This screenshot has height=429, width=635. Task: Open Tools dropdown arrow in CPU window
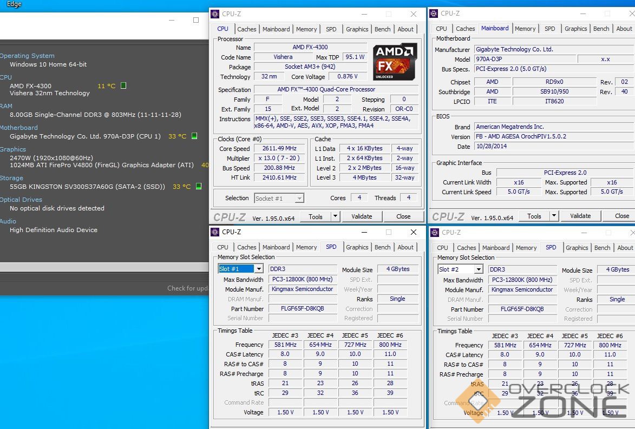335,216
